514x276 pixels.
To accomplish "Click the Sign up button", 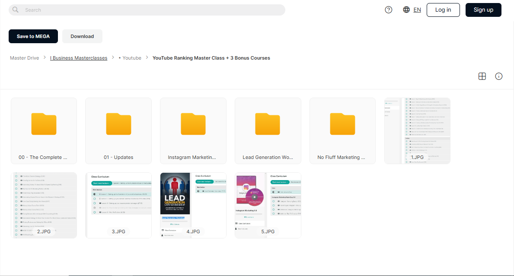I will click(483, 10).
